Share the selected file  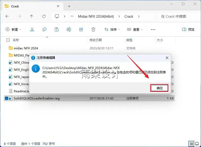pyautogui.click(x=81, y=29)
